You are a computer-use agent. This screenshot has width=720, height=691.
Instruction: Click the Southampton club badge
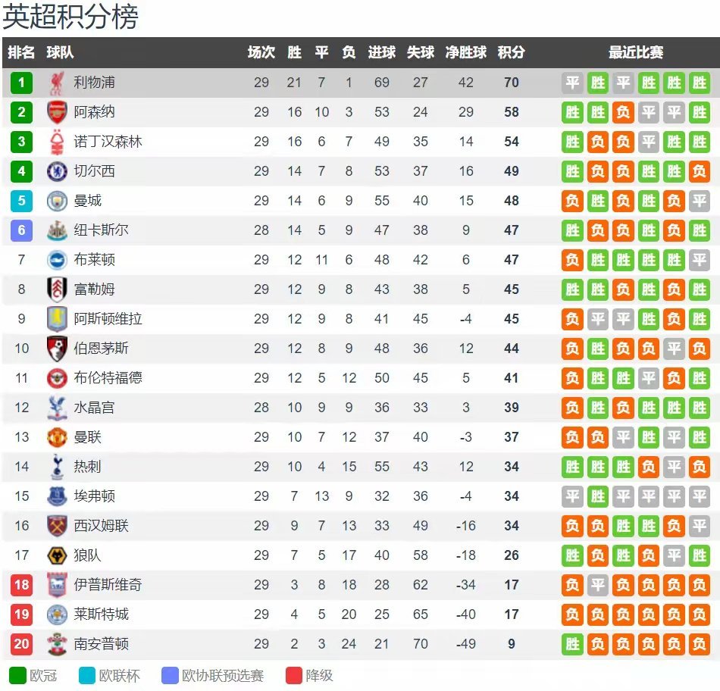(x=57, y=644)
